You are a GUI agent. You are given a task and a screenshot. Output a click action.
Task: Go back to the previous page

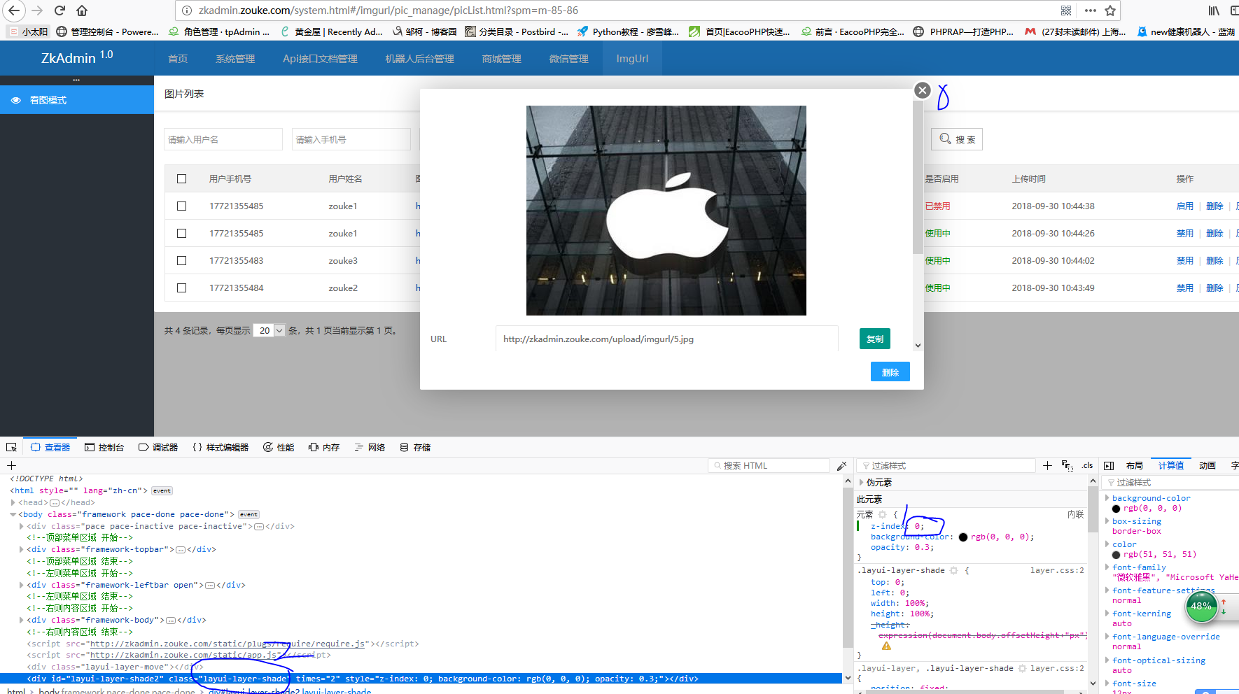14,10
